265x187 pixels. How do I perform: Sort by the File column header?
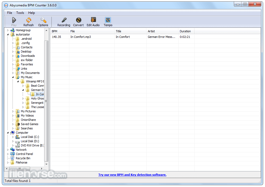click(x=92, y=31)
